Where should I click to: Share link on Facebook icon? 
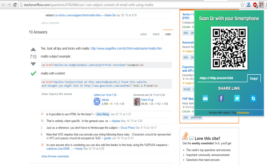coord(221,98)
